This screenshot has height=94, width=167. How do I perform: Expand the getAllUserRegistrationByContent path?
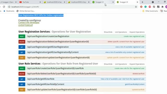[x=53, y=52]
